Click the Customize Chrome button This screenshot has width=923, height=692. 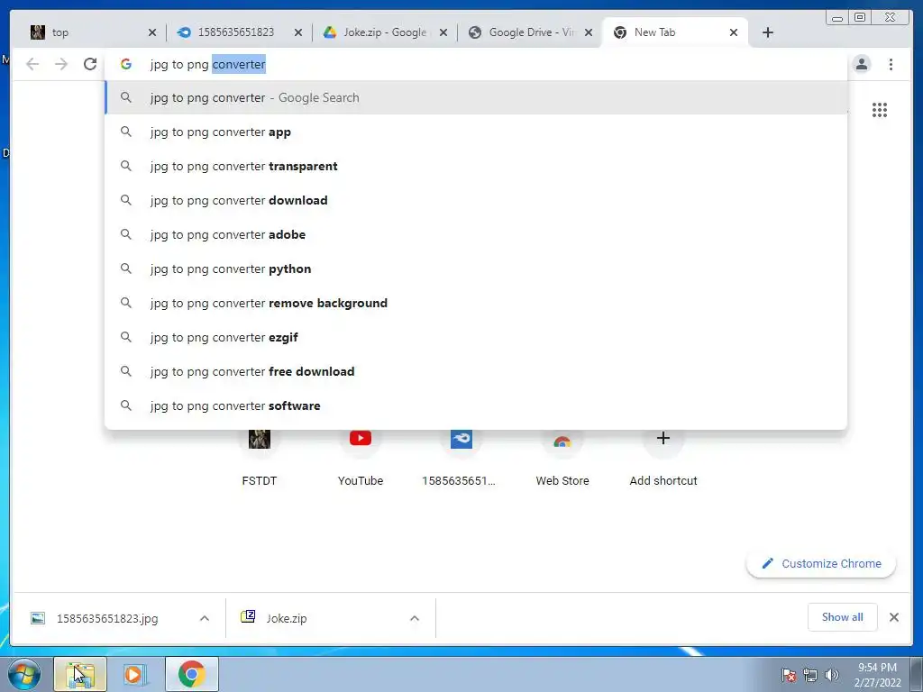pos(821,564)
